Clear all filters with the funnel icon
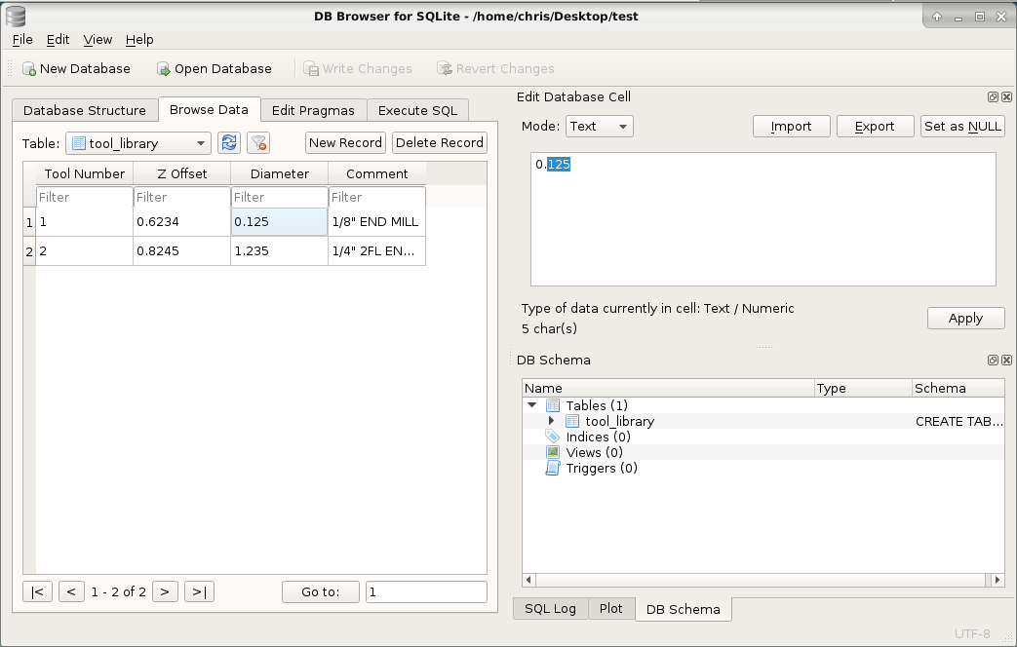Screen dimensions: 1017x647 click(258, 142)
